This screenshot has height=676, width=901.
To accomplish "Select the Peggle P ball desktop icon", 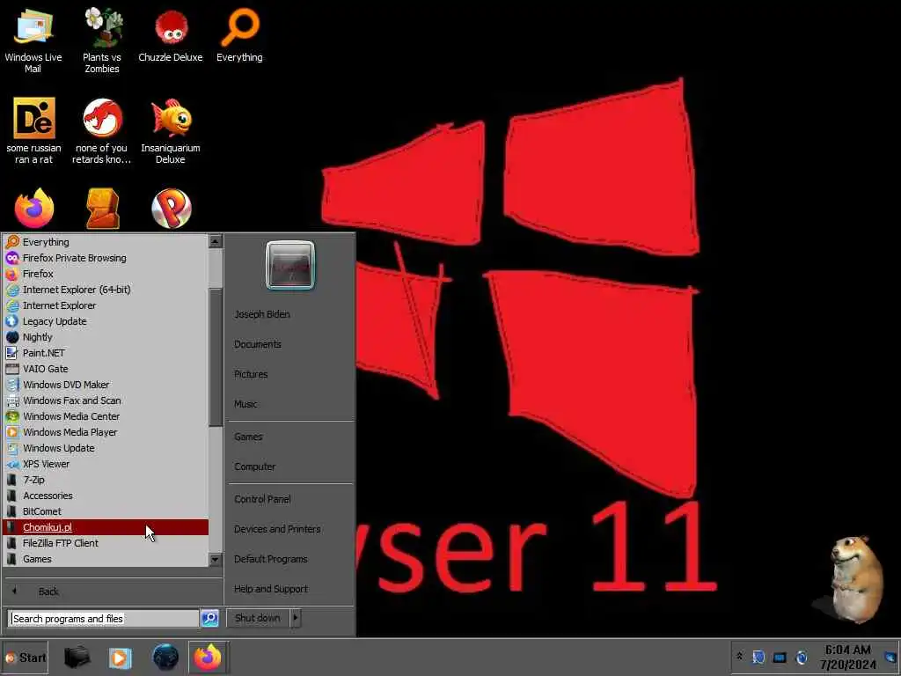I will click(172, 208).
